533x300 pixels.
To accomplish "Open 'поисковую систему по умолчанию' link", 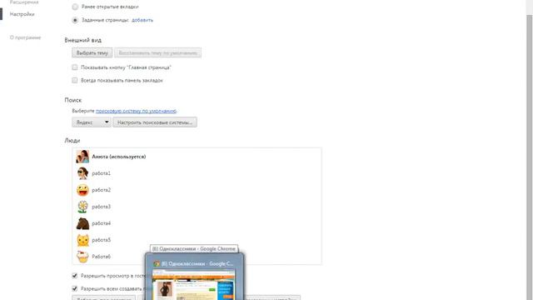I will coord(136,111).
